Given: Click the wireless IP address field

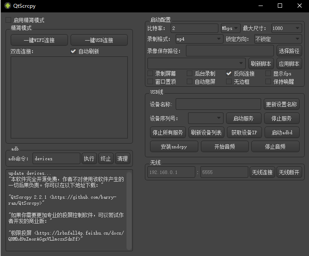Looking at the screenshot, I should (x=171, y=172).
